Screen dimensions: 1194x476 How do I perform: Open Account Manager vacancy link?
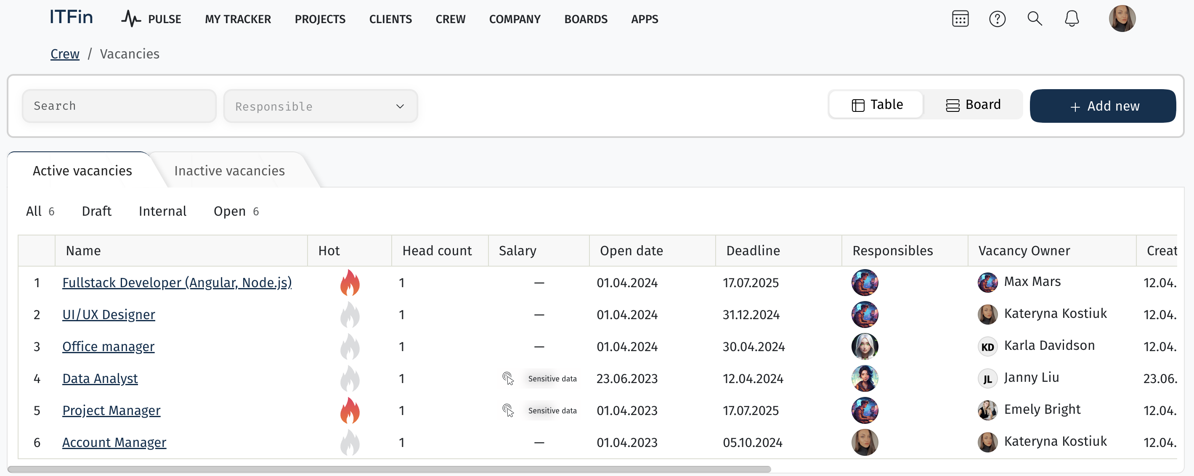coord(114,442)
